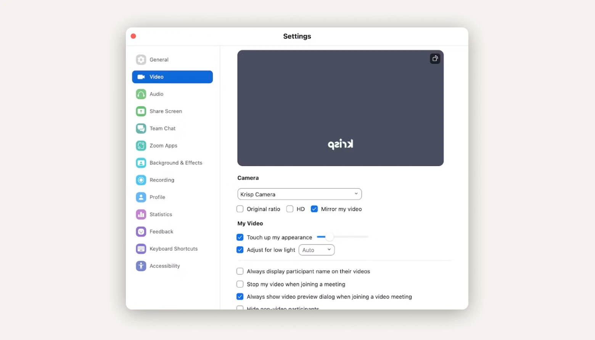Open the Profile settings section
This screenshot has height=340, width=595.
157,197
